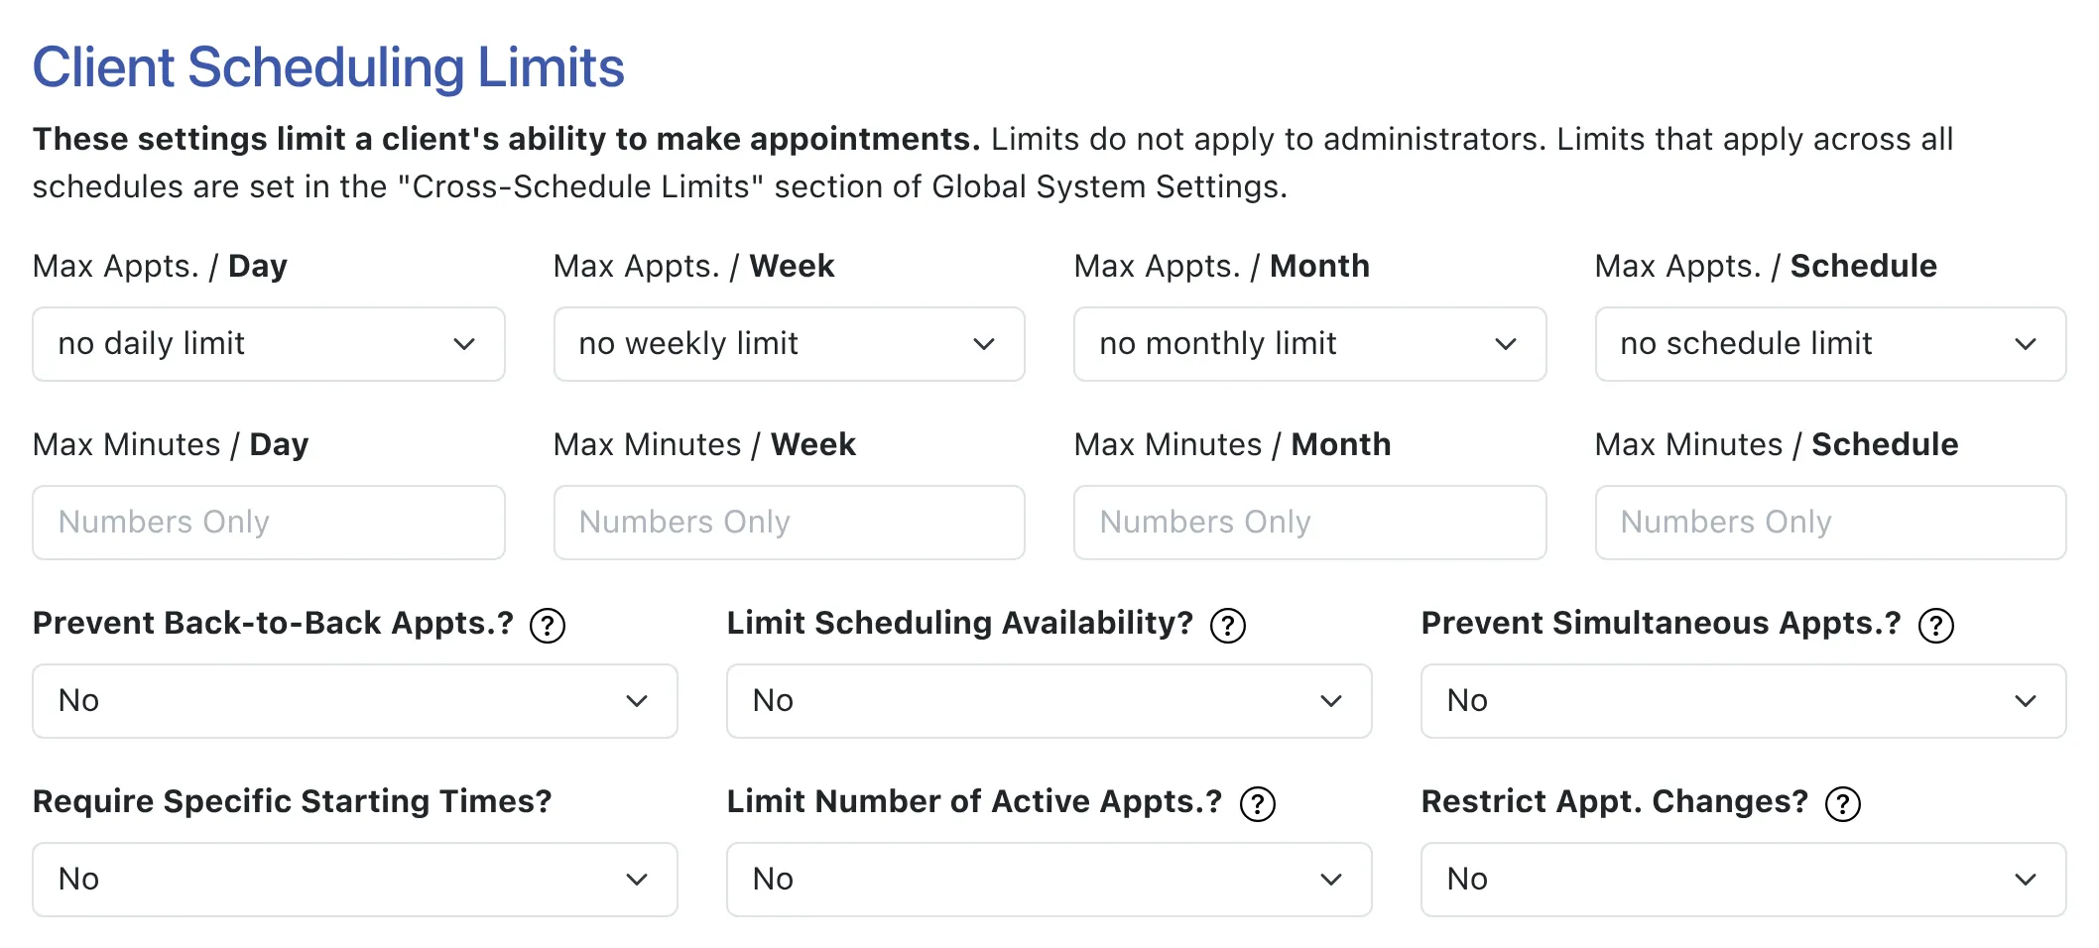2099x948 pixels.
Task: Focus the Max Minutes / Week field
Action: [x=790, y=523]
